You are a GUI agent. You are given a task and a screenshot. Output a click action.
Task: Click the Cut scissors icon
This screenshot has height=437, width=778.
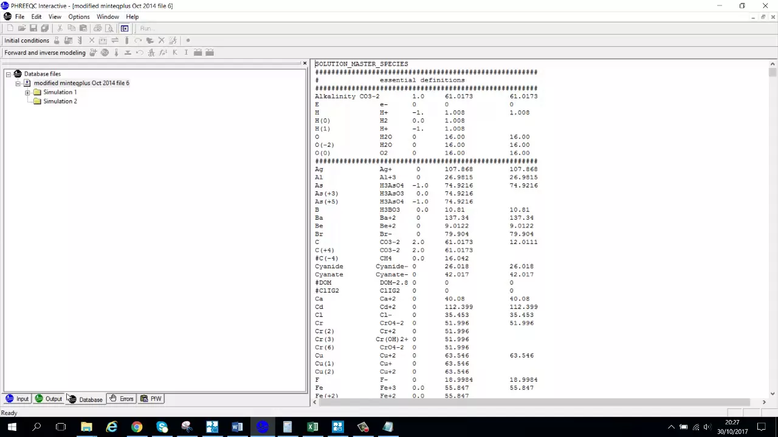point(60,29)
